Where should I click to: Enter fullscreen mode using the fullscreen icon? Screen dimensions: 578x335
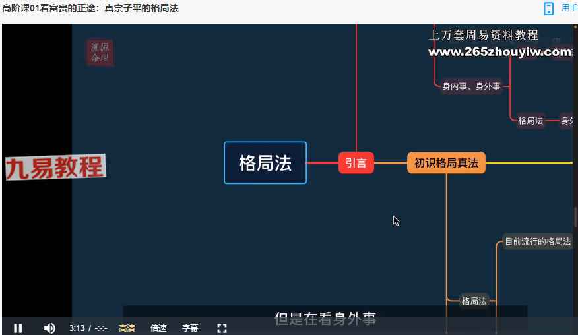222,328
